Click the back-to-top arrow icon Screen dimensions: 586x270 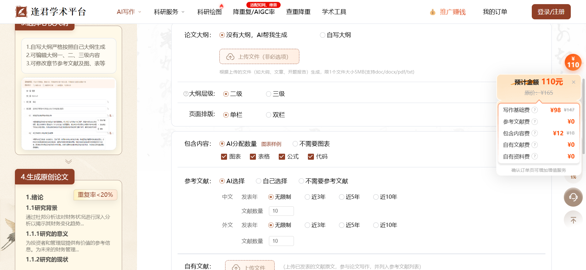[x=573, y=220]
